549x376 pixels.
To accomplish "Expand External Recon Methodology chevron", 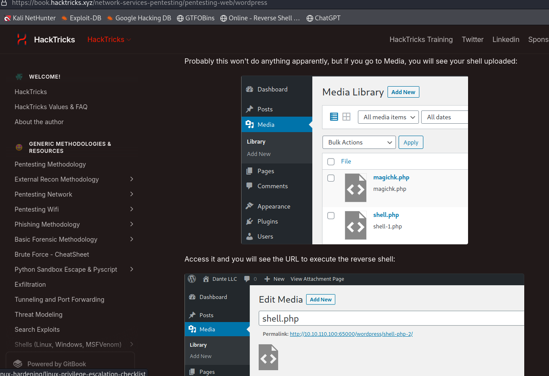I will pyautogui.click(x=132, y=179).
